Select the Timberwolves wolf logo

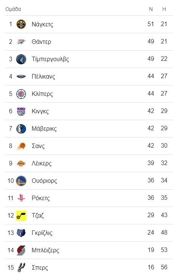(21, 59)
